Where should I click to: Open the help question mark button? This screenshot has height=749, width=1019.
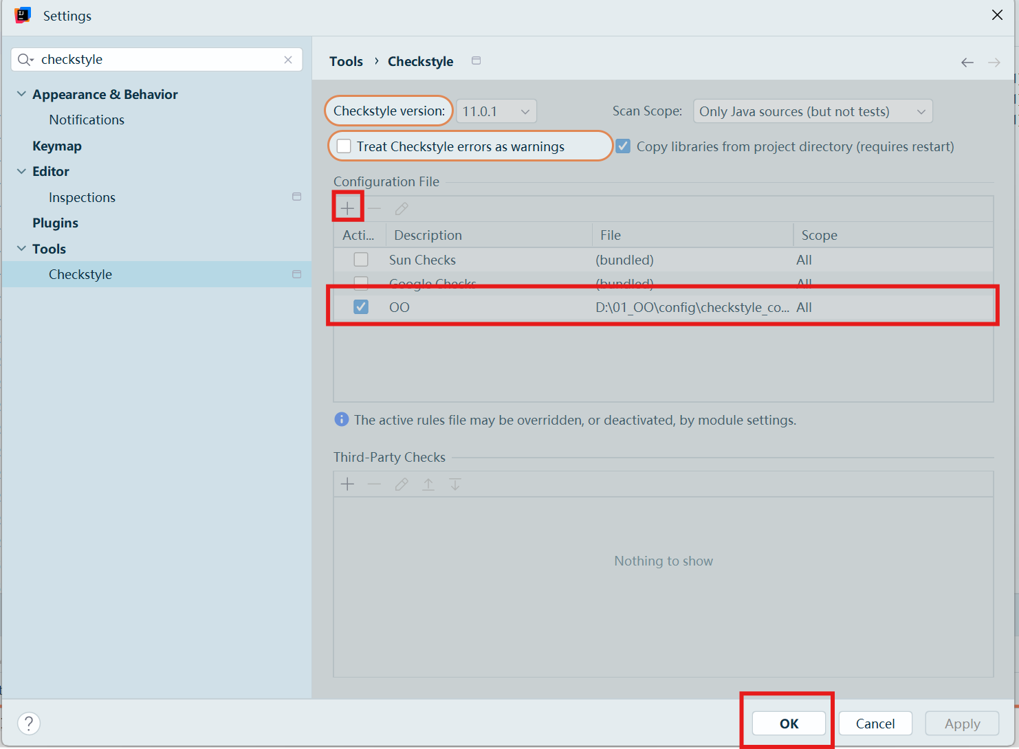[x=29, y=723]
